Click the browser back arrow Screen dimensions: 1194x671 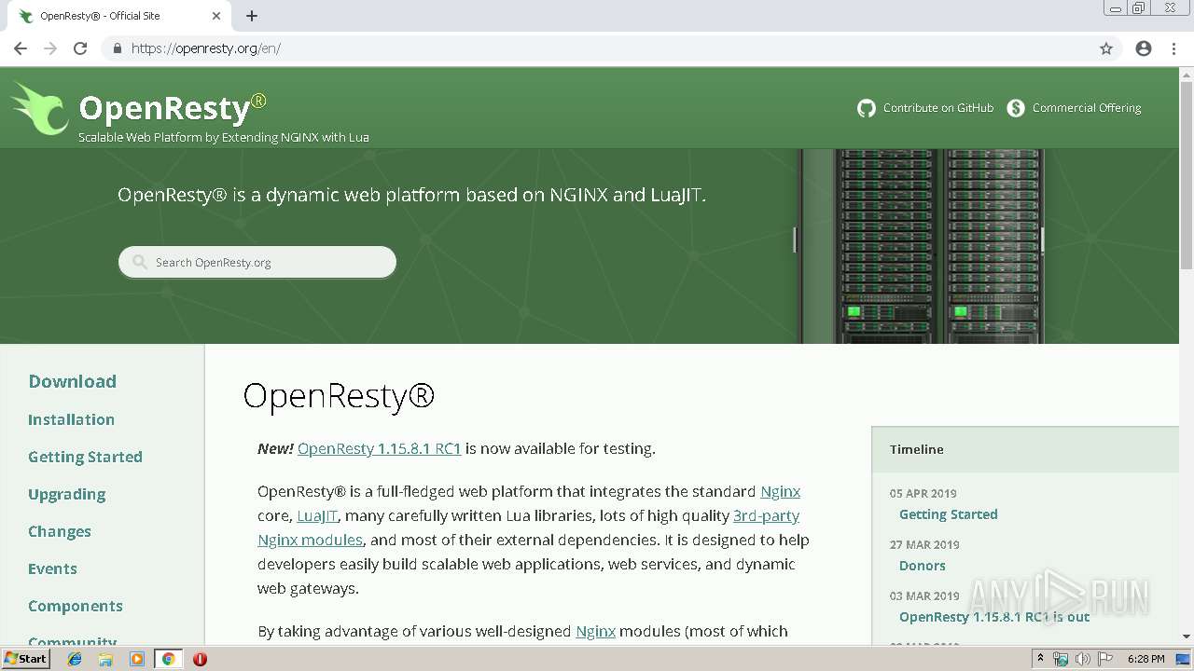(x=21, y=48)
